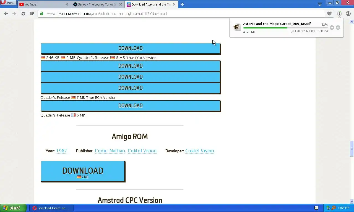Click the PDF download progress bar
The height and width of the screenshot is (212, 354).
pyautogui.click(x=285, y=28)
